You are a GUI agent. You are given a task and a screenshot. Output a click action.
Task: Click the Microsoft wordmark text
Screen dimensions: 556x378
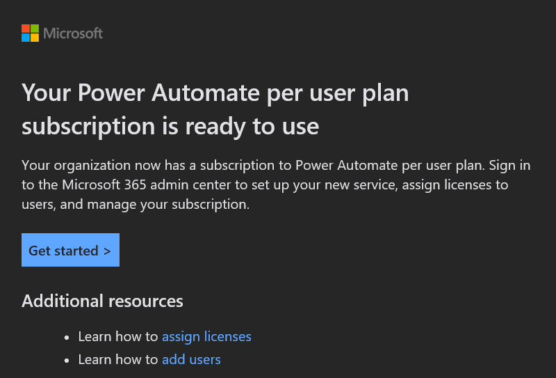tap(73, 33)
